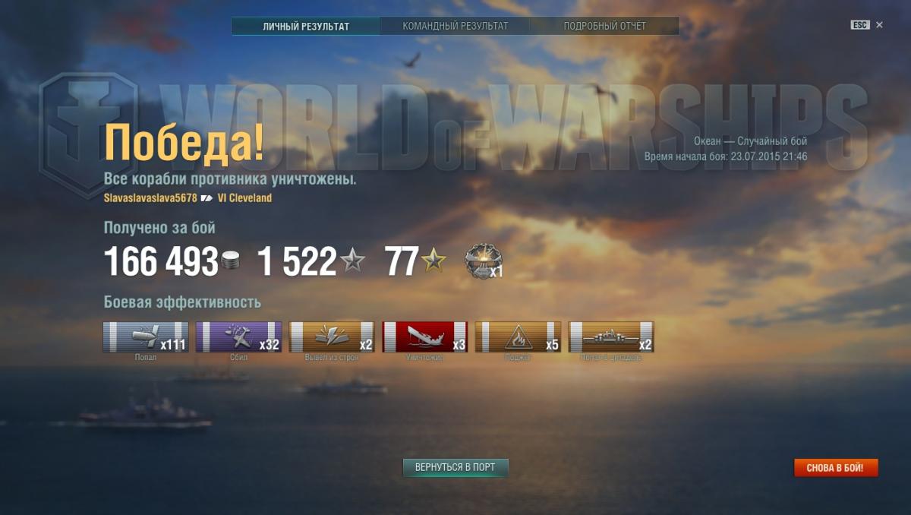Click the ship class icon before VI Cleveland
This screenshot has width=911, height=515.
(x=206, y=198)
